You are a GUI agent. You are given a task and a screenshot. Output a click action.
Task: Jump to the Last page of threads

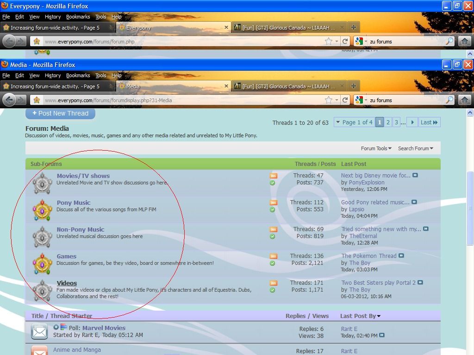429,122
